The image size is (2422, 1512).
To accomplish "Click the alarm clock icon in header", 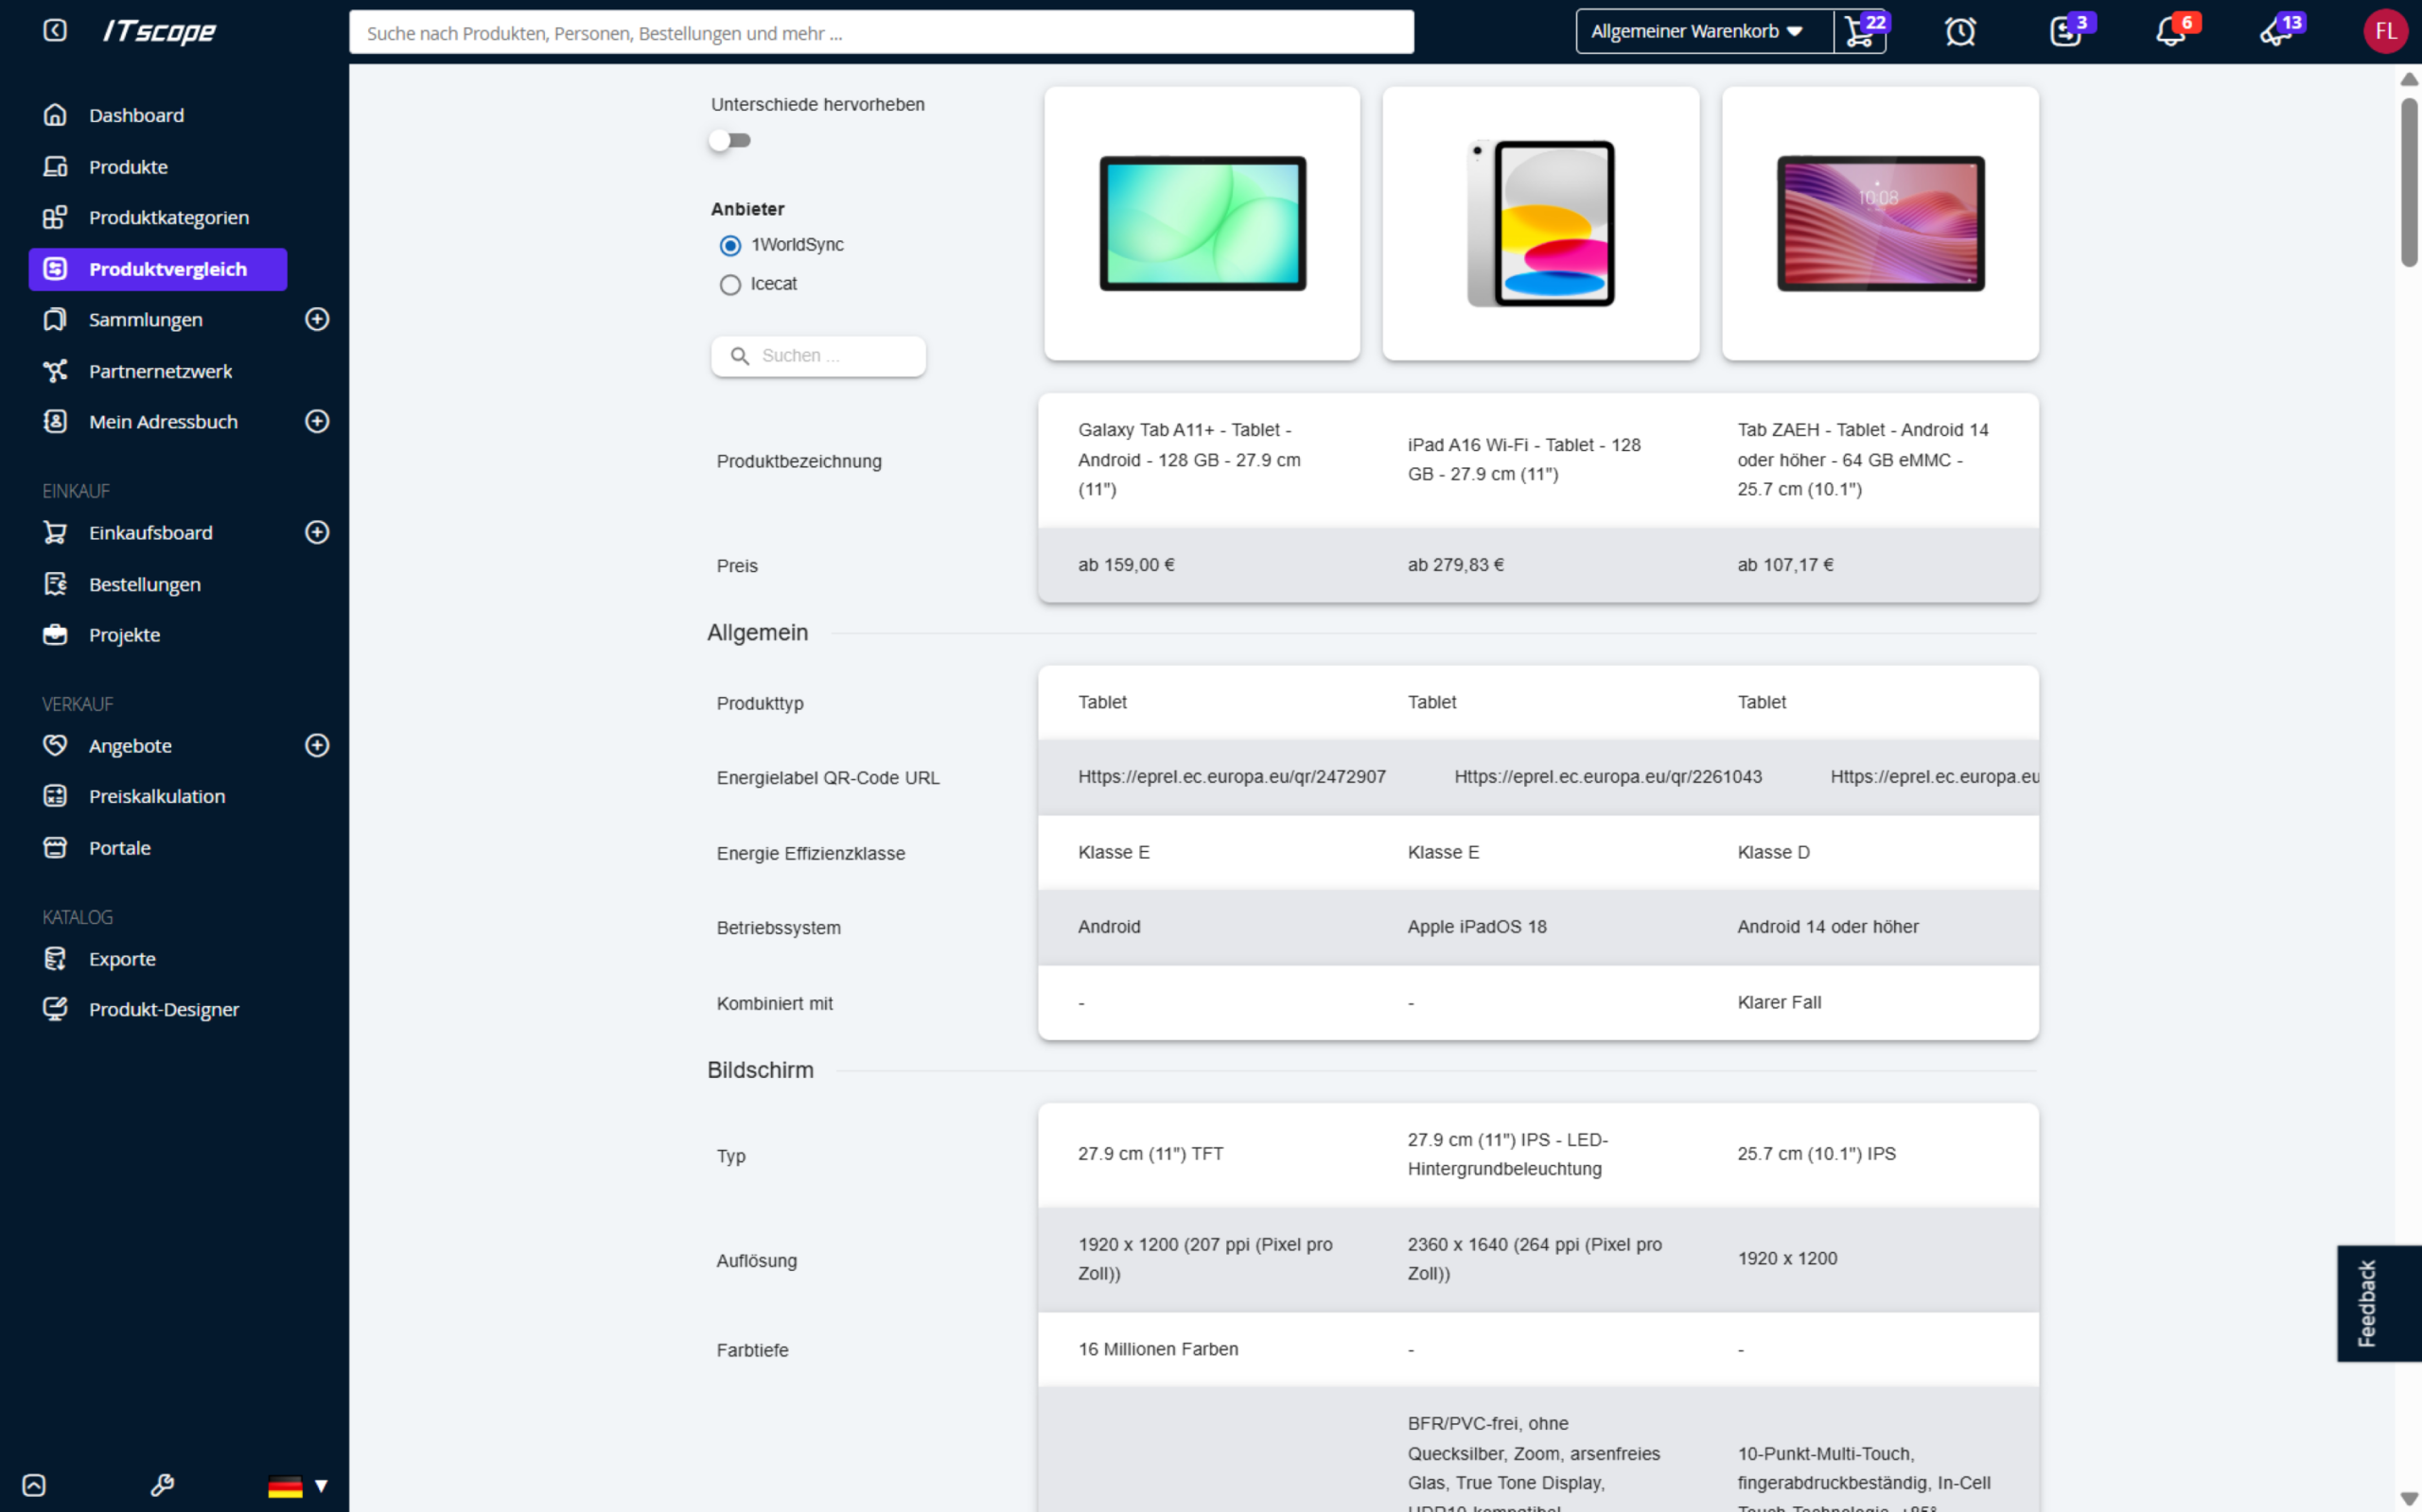I will 1959,32.
